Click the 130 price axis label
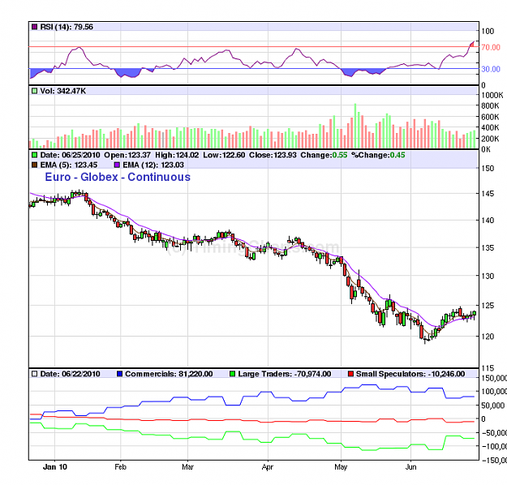507x485 pixels. pos(488,276)
